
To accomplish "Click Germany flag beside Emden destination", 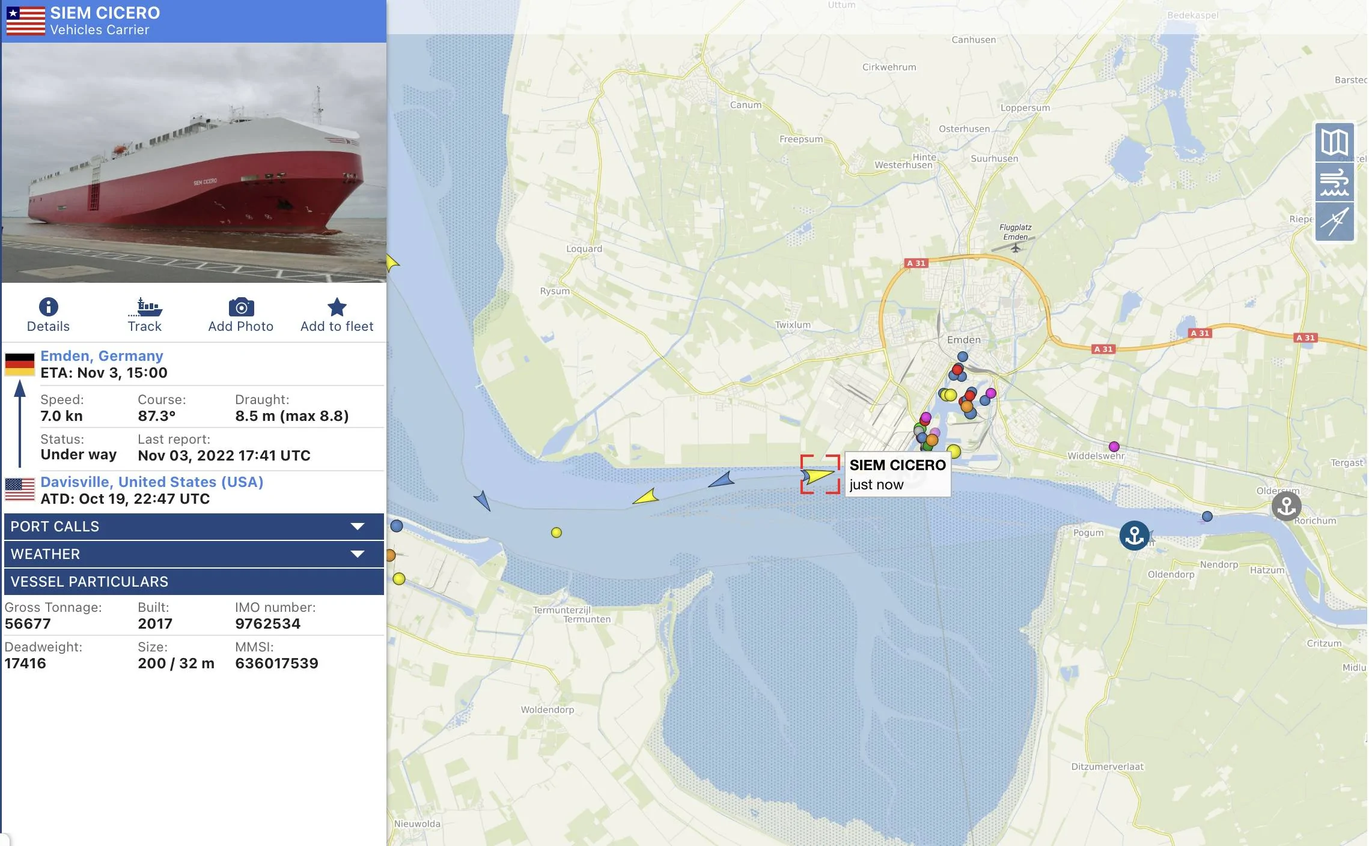I will click(20, 364).
